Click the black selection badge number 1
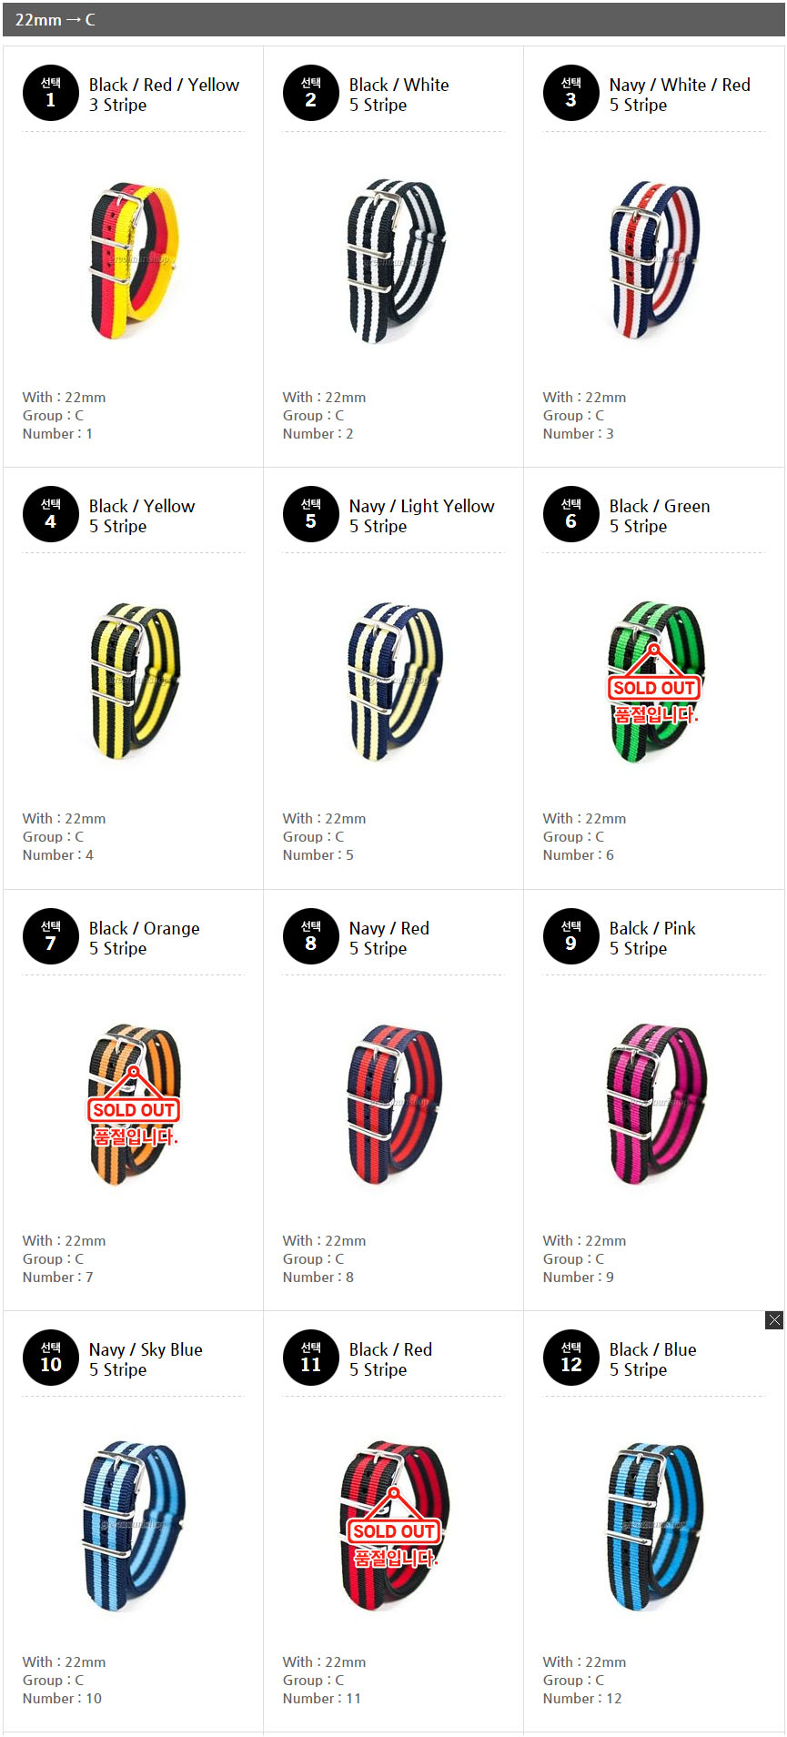Viewport: 787px width, 1737px height. click(x=51, y=93)
